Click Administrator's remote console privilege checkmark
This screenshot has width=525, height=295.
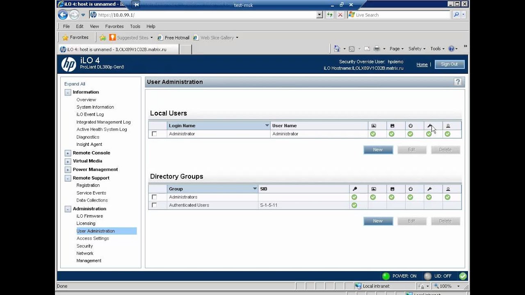pyautogui.click(x=373, y=134)
